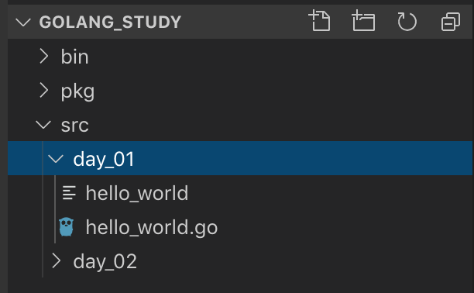474x293 pixels.
Task: Expand the bin folder chevron
Action: point(44,57)
